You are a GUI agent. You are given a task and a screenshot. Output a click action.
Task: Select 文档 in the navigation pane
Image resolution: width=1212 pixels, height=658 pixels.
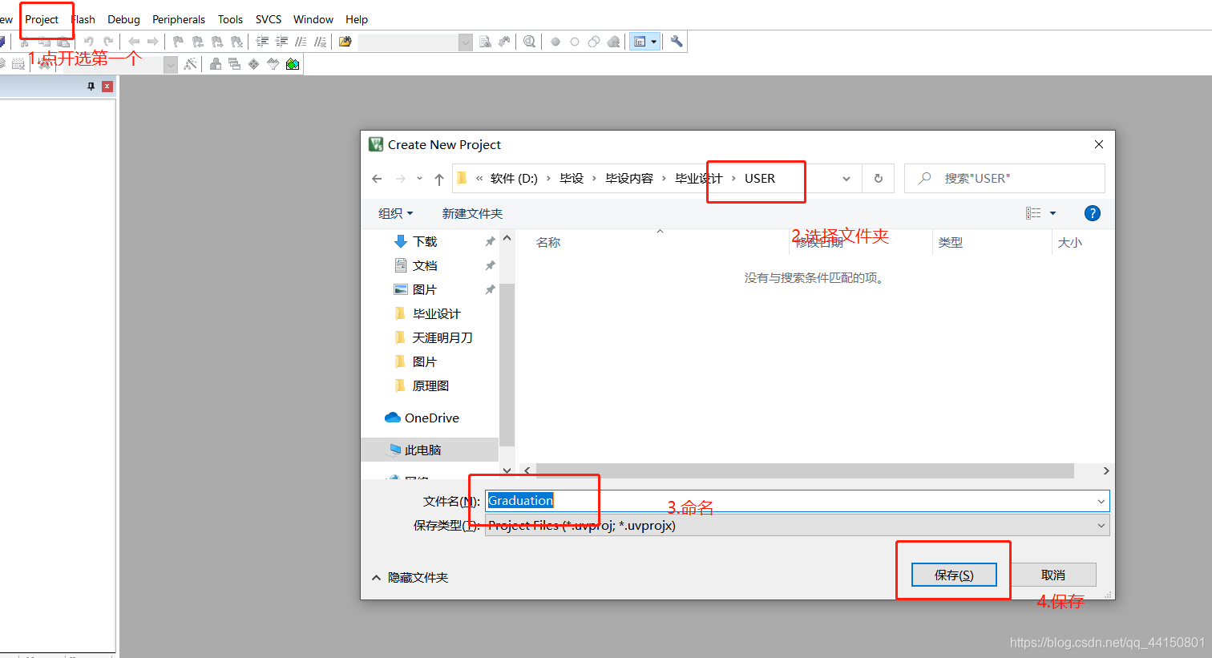(426, 265)
